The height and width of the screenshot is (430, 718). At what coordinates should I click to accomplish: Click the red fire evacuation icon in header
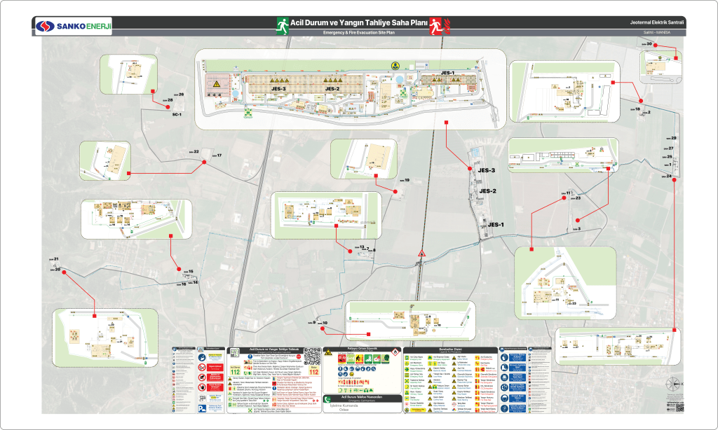(438, 26)
